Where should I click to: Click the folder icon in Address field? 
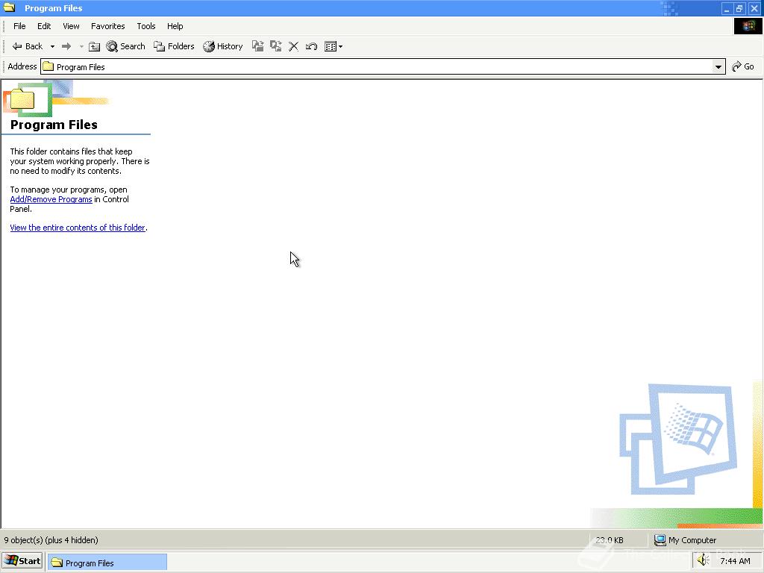coord(48,66)
